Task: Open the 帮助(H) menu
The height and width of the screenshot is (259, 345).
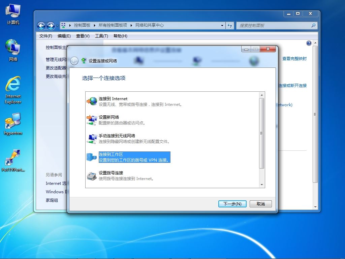Action: coord(120,36)
